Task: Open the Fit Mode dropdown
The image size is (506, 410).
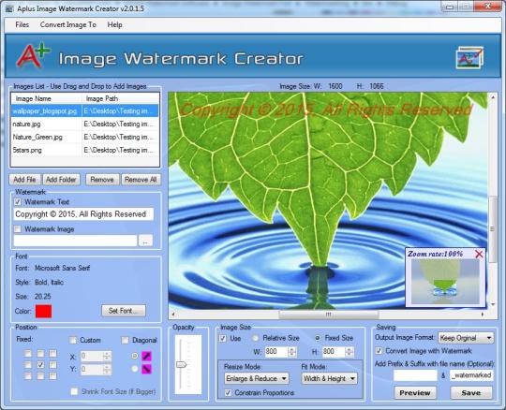Action: coord(330,378)
